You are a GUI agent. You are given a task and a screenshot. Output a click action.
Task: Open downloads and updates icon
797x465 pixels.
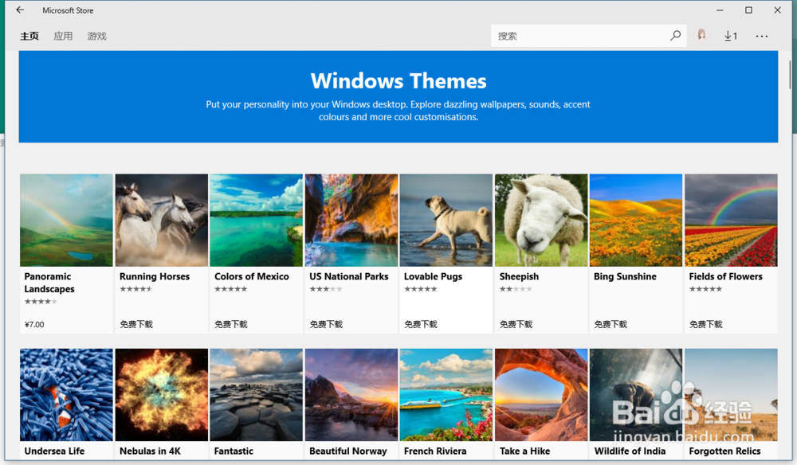tap(730, 36)
